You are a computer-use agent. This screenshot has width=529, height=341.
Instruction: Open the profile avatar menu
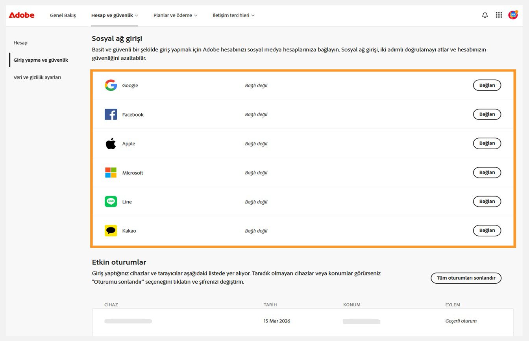(x=513, y=15)
